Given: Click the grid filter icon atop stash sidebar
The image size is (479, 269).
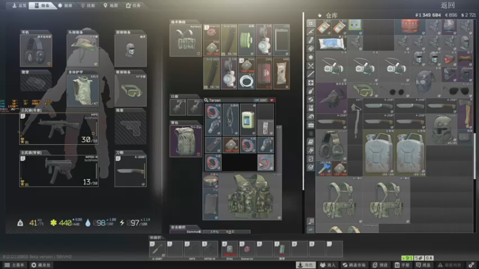Looking at the screenshot, I should click(311, 23).
